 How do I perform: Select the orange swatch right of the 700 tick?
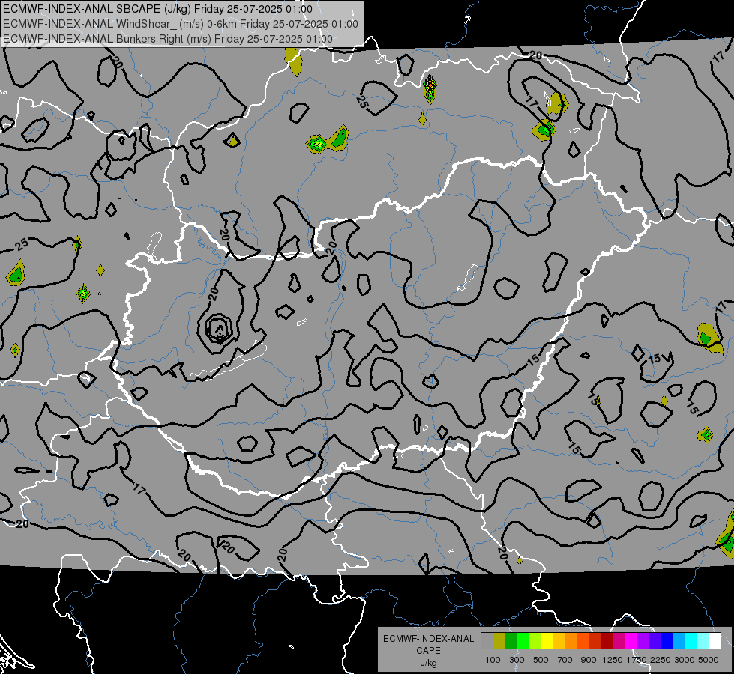coord(571,641)
